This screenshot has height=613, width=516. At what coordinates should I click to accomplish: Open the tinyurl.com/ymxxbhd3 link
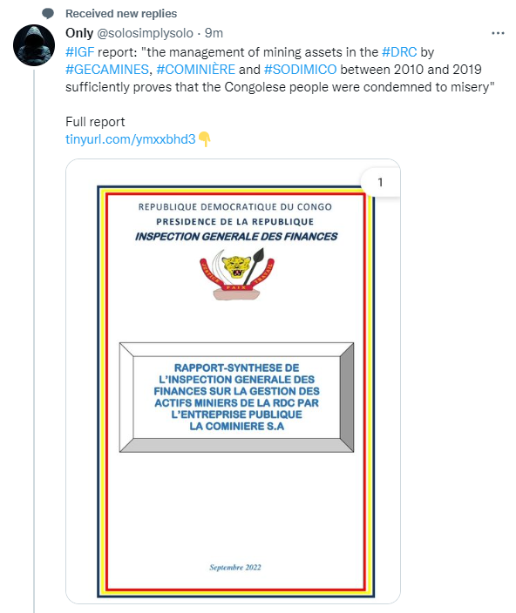tap(130, 139)
